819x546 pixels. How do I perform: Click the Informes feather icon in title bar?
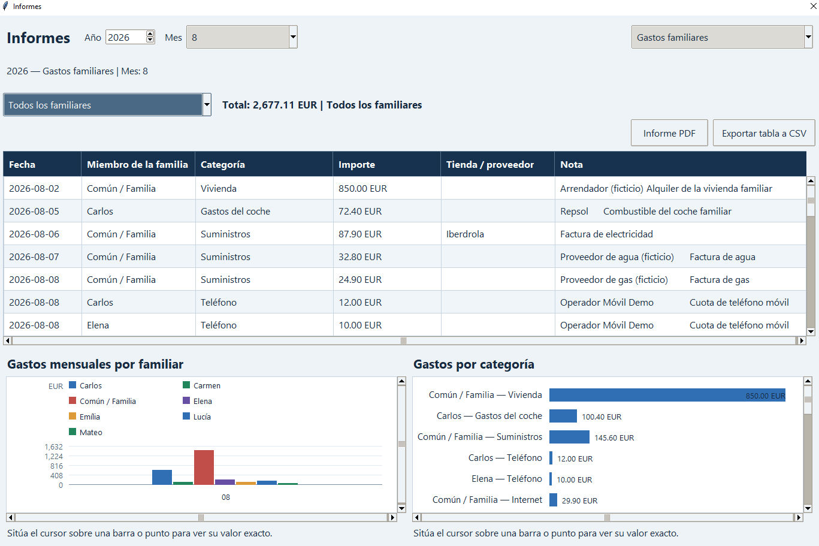click(x=5, y=6)
